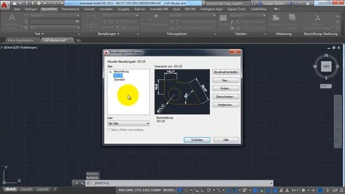Click the Help question mark icon in title bar

(308, 3)
